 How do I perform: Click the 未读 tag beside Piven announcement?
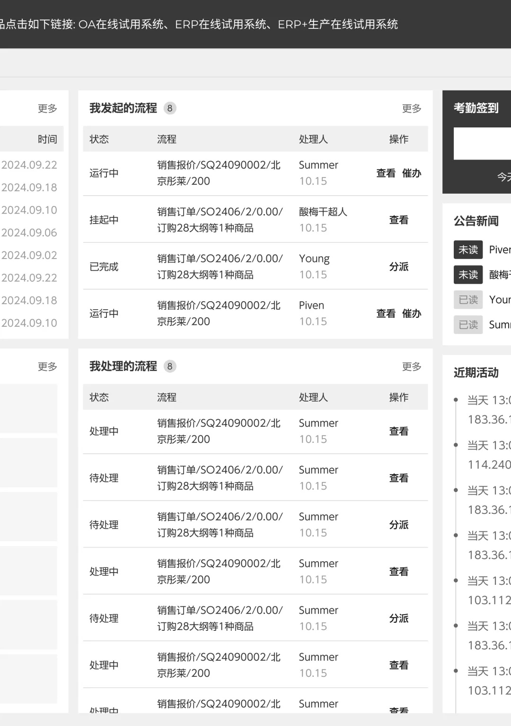[x=468, y=250]
